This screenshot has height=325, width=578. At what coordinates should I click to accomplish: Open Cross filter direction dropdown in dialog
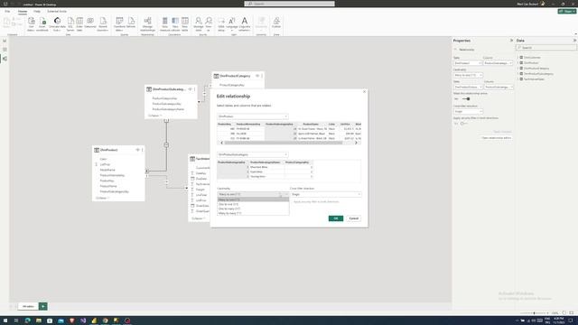coord(325,194)
